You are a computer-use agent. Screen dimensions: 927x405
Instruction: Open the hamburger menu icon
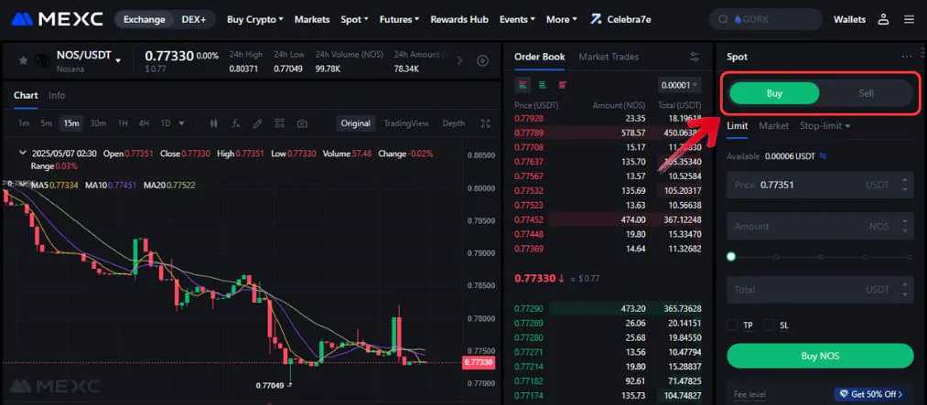[x=909, y=19]
